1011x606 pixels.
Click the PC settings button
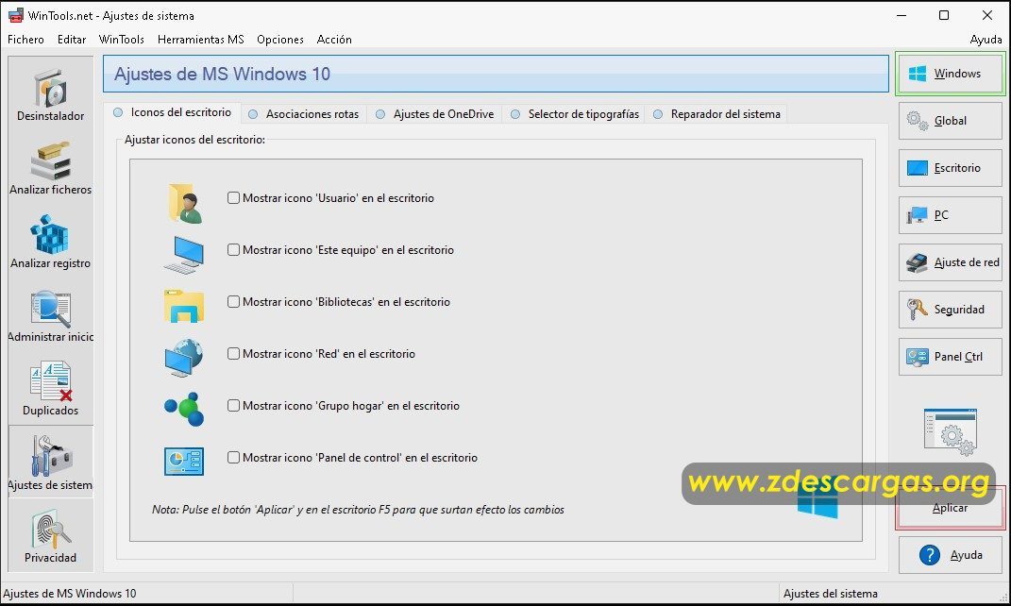[x=950, y=214]
